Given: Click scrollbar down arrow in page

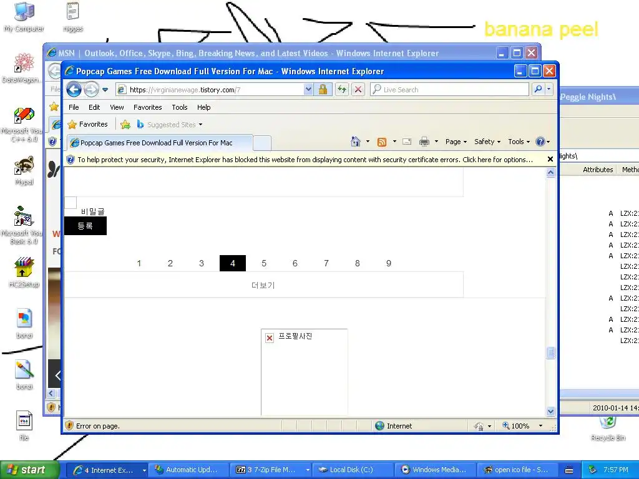Looking at the screenshot, I should 550,412.
